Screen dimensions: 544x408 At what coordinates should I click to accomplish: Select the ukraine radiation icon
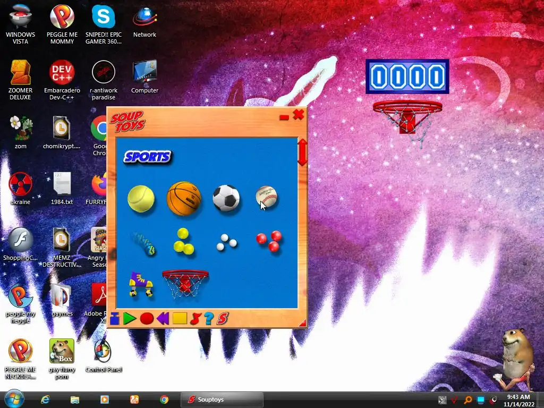pyautogui.click(x=21, y=189)
